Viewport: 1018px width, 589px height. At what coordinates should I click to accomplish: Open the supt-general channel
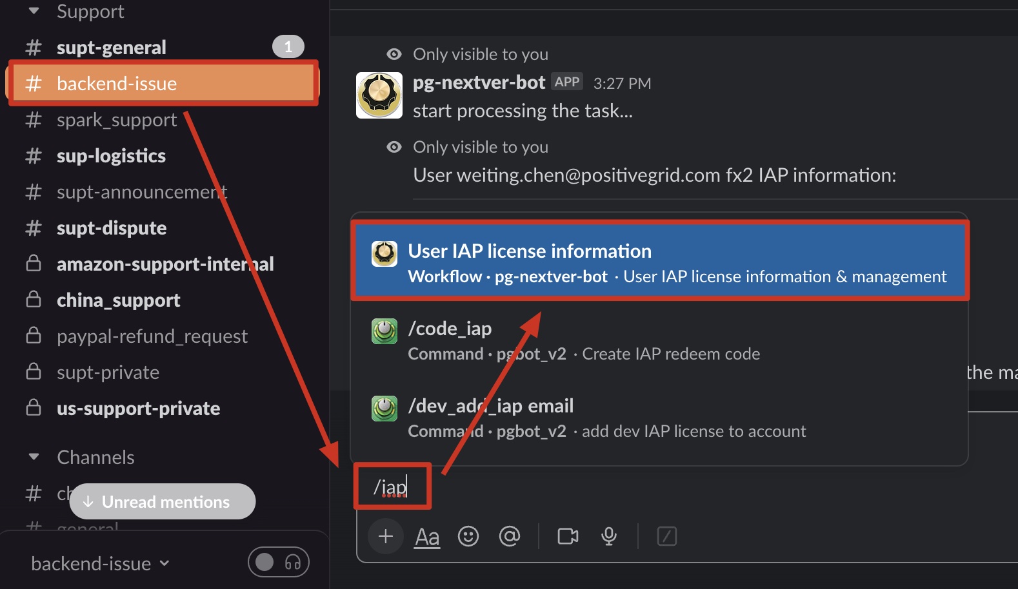point(111,48)
